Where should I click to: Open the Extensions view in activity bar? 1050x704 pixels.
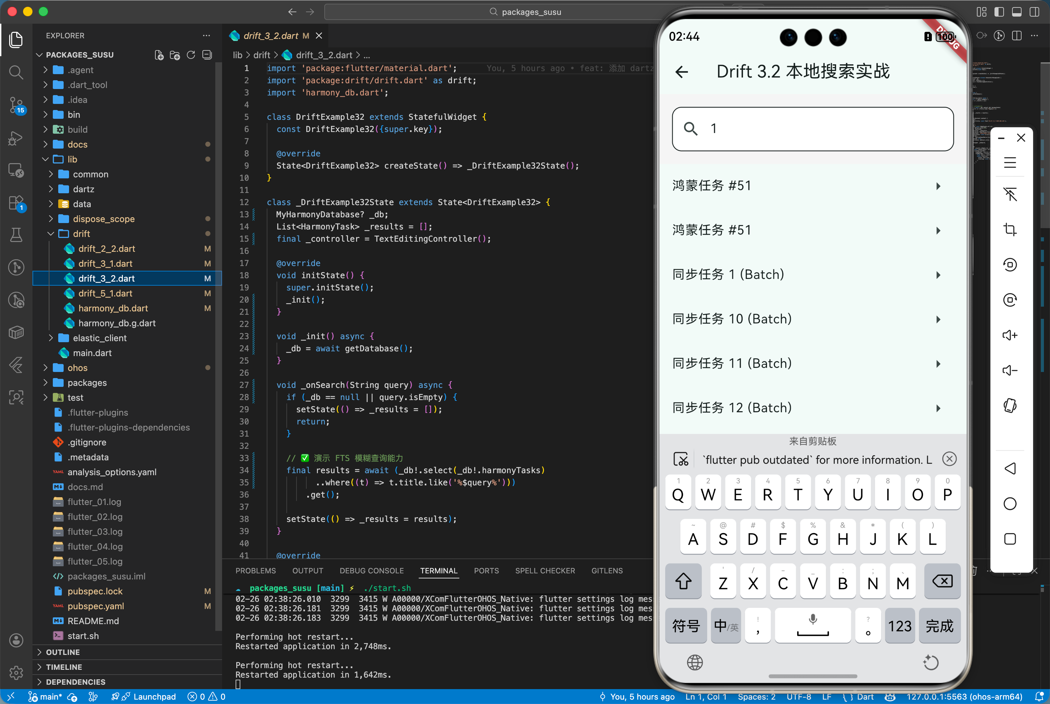[16, 202]
